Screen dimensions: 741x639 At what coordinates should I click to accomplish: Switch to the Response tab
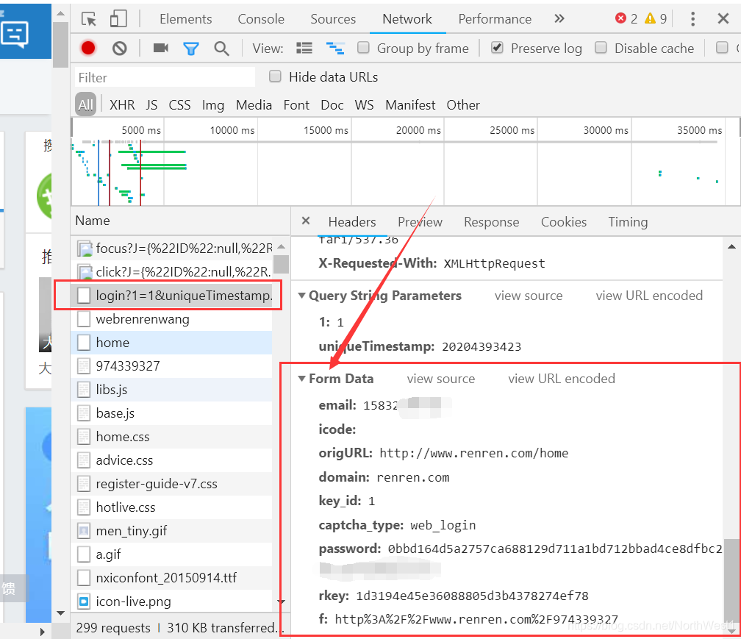pos(492,221)
